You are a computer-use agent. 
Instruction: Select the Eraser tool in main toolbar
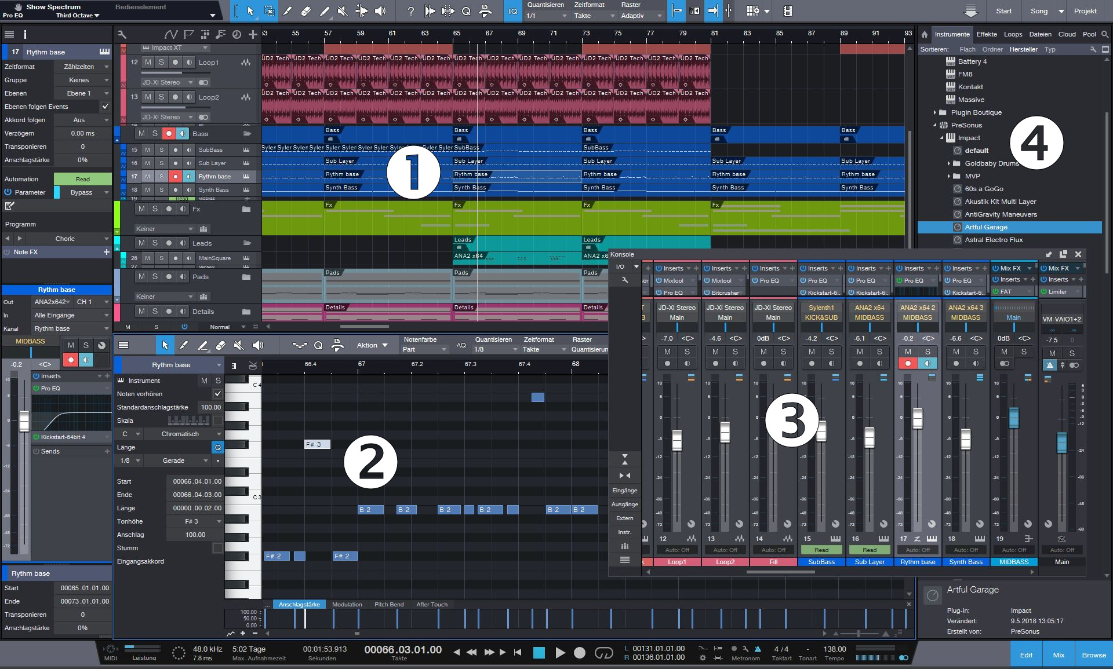306,11
